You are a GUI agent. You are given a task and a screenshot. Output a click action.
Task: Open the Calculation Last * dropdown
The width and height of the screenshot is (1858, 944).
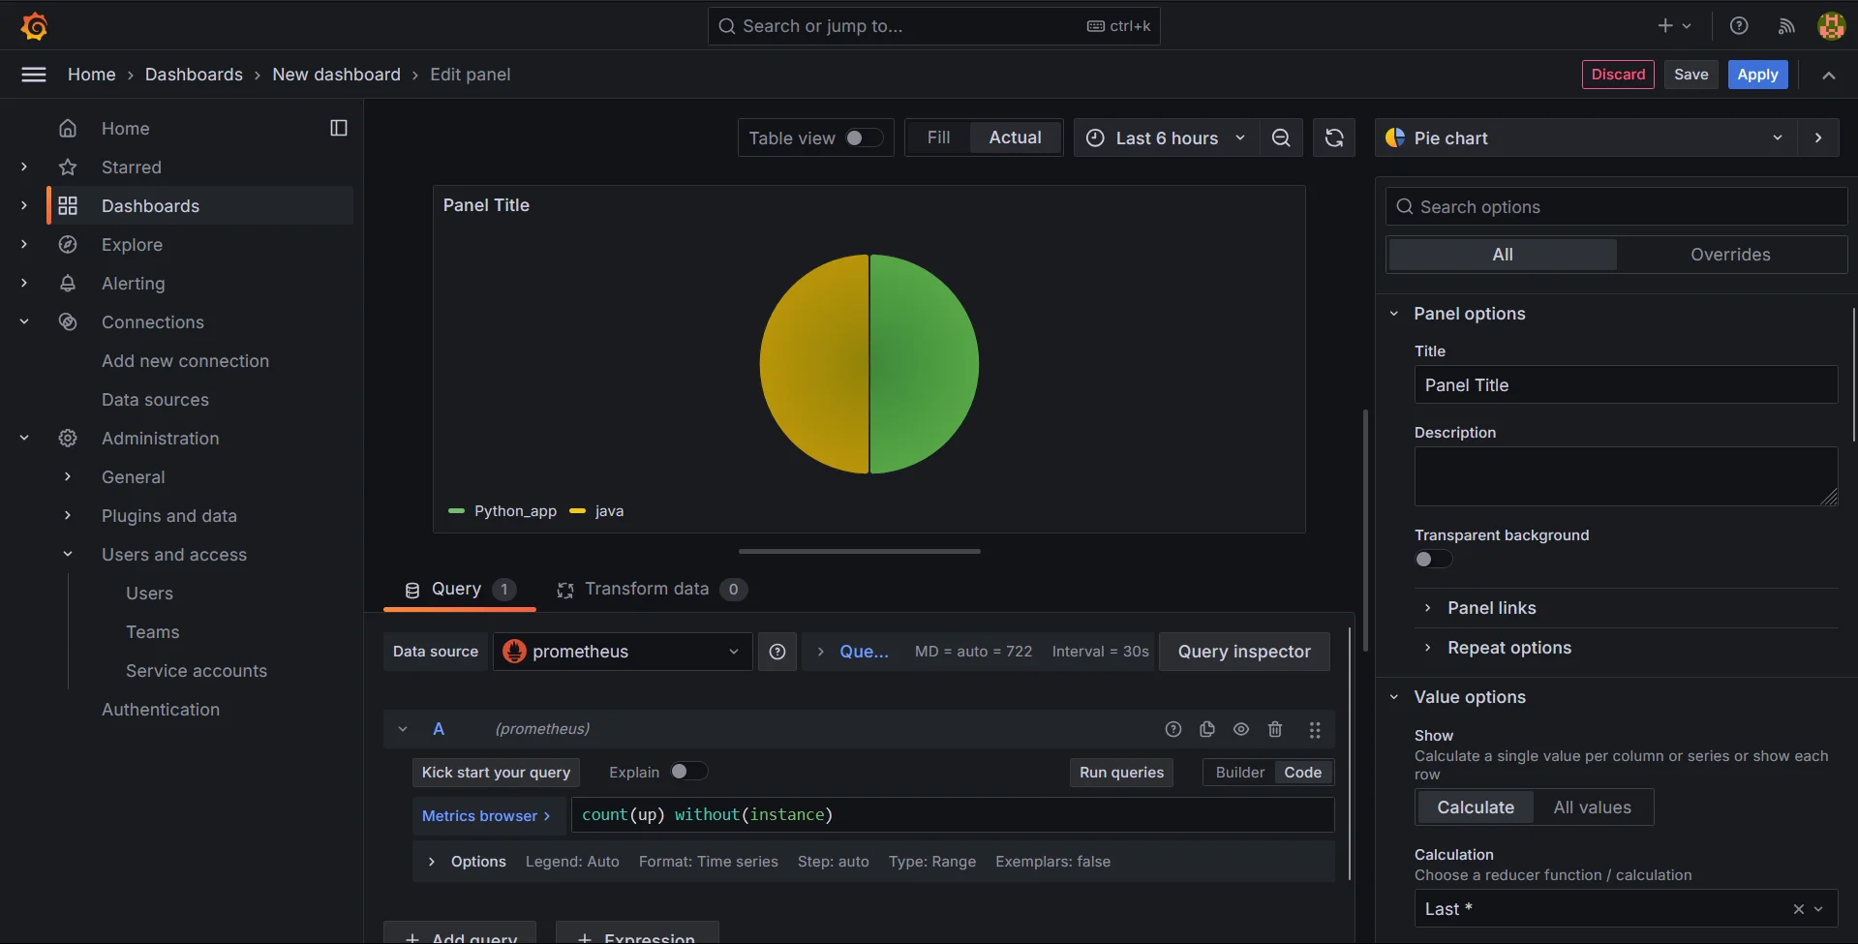click(x=1626, y=909)
